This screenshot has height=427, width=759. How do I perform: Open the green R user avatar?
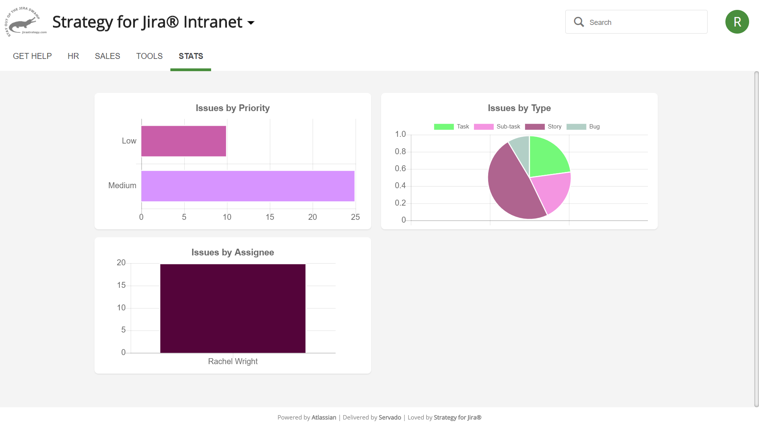(x=737, y=22)
